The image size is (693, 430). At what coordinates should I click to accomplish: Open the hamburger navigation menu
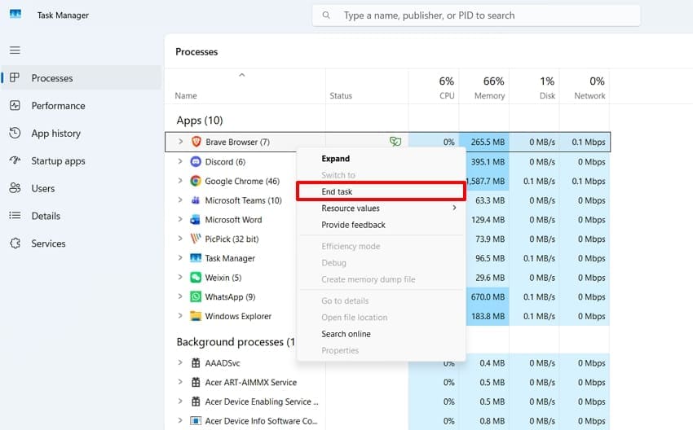pyautogui.click(x=15, y=50)
